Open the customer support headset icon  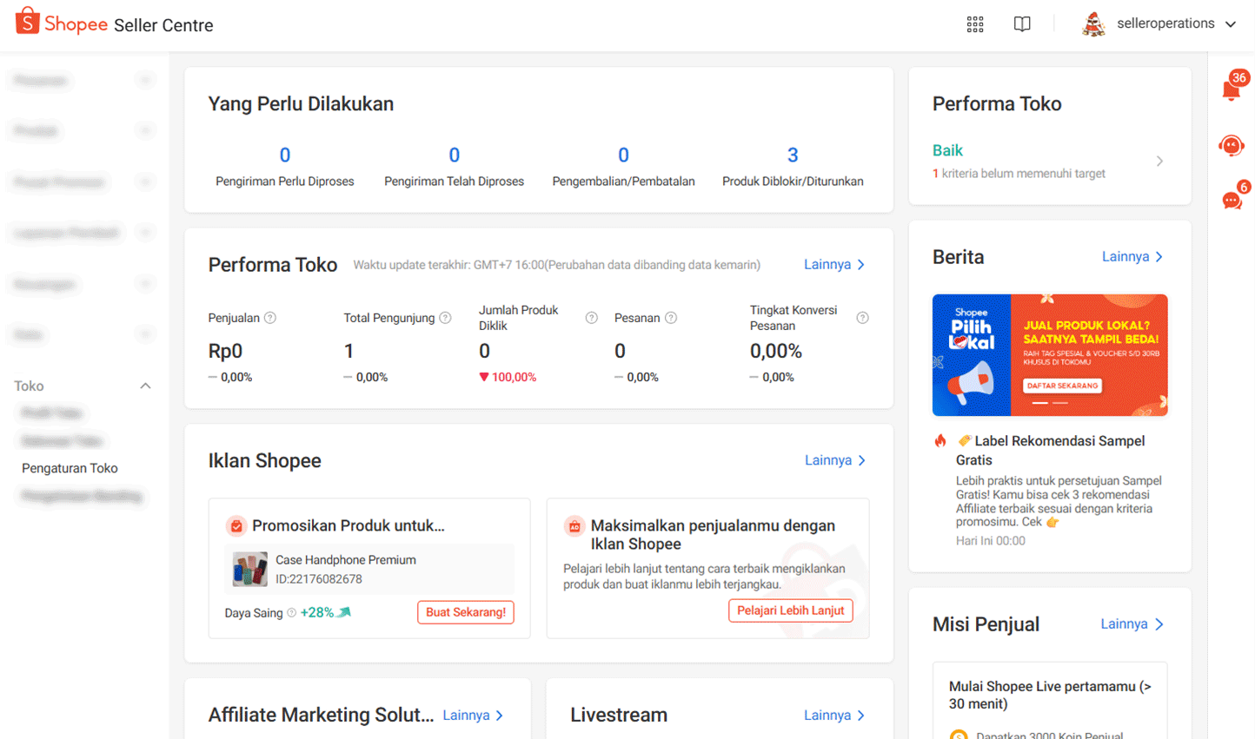(1232, 145)
